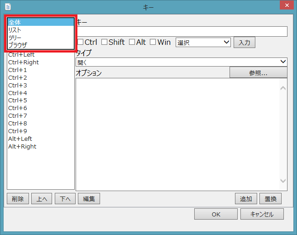
Task: Pick ツリー in the category list
Action: (40, 38)
